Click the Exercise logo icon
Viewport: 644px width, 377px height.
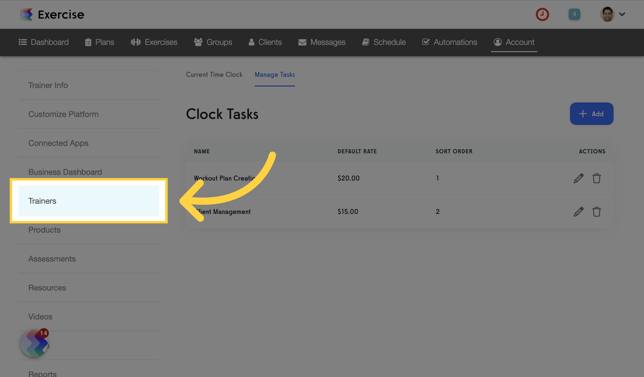pyautogui.click(x=27, y=14)
